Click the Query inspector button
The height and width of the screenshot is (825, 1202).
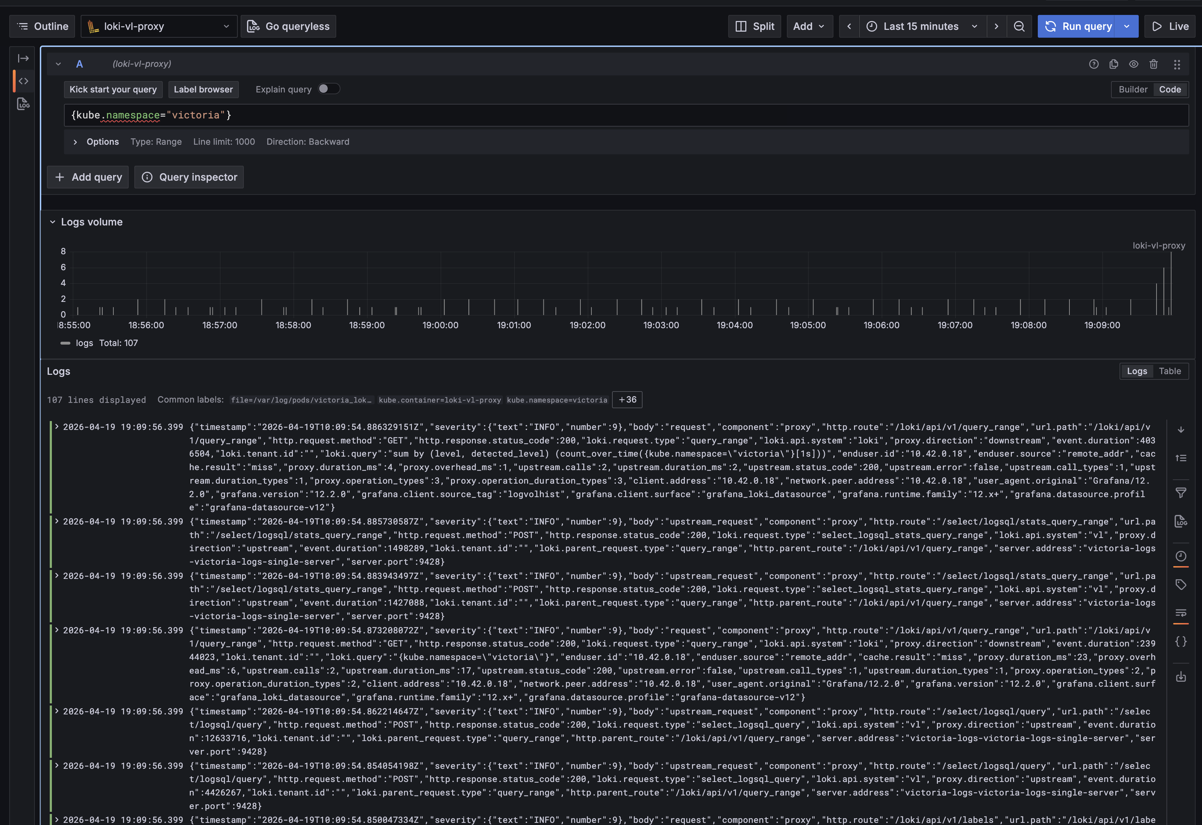pyautogui.click(x=189, y=177)
